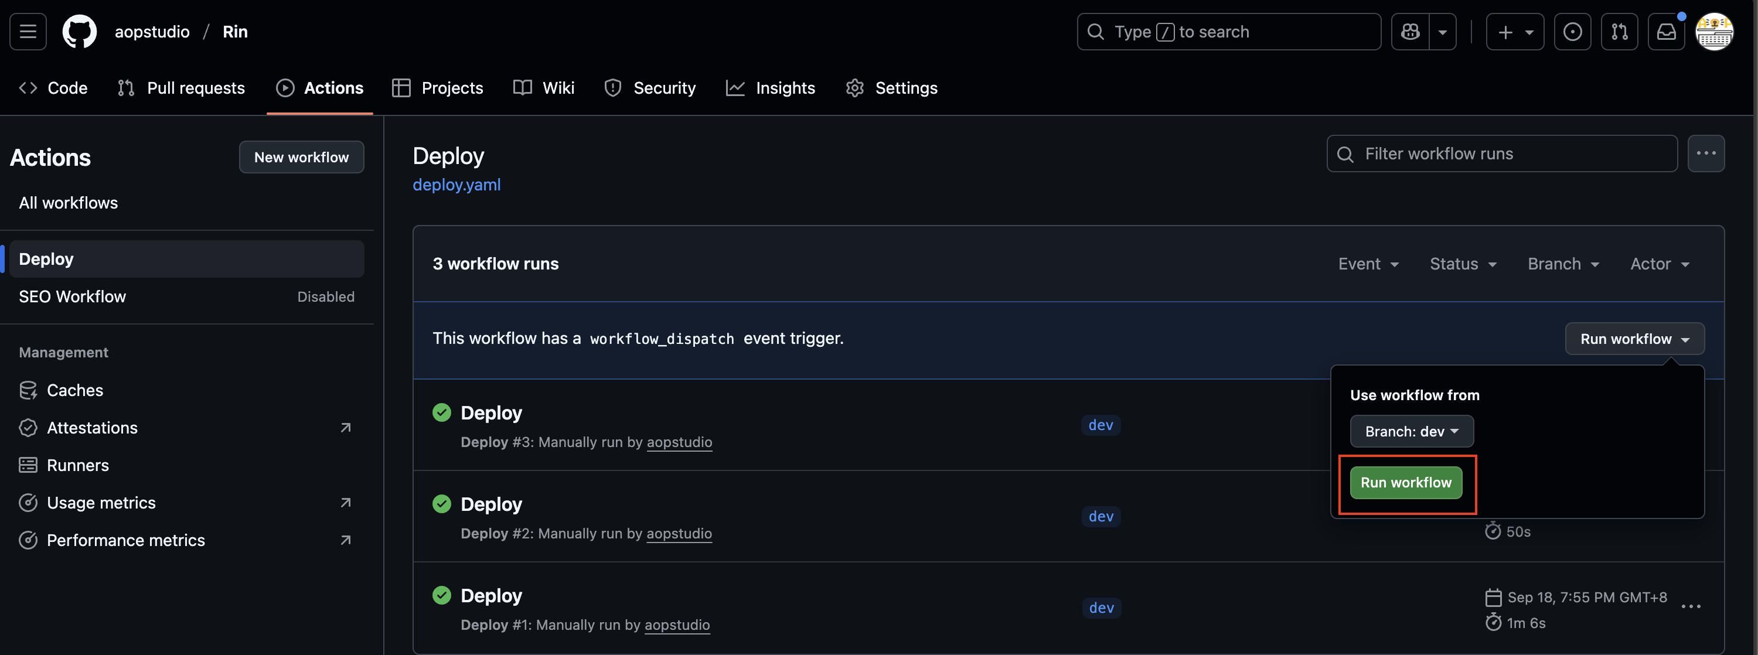The height and width of the screenshot is (655, 1758).
Task: Select the Actions tab
Action: click(x=319, y=88)
